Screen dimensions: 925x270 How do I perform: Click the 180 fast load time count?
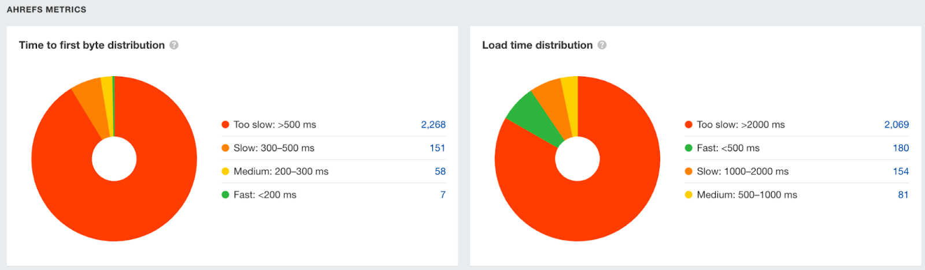(900, 148)
